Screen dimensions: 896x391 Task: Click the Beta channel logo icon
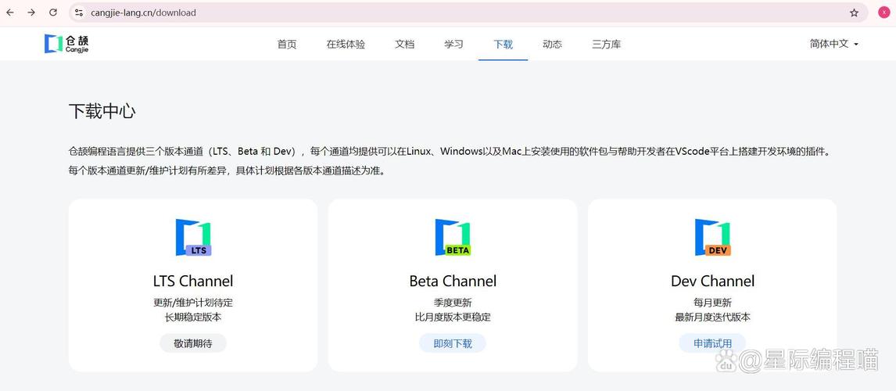click(453, 237)
